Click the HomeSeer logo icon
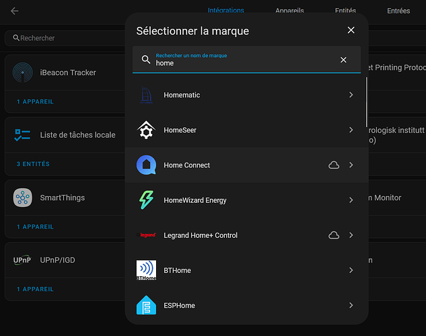The image size is (426, 336). coord(146,130)
